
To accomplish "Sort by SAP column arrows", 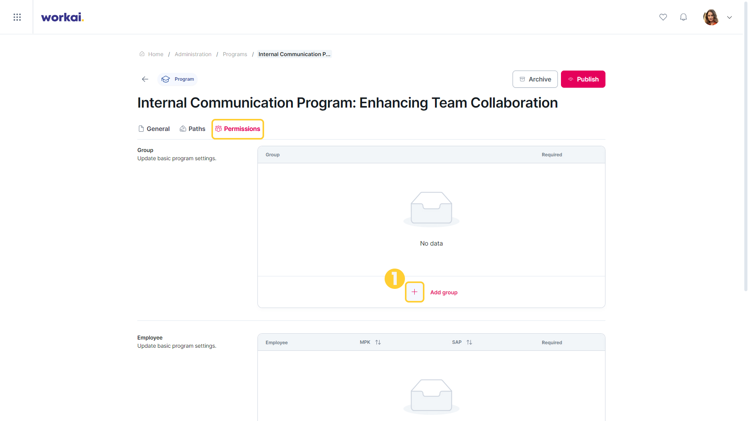I will coord(469,342).
